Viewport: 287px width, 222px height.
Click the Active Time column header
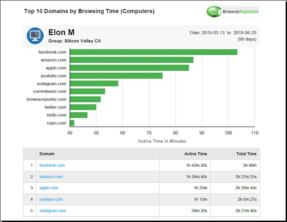[196, 154]
